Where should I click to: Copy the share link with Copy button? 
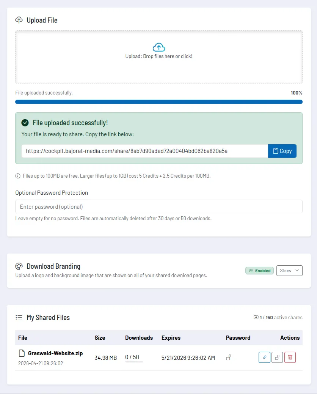(x=282, y=151)
